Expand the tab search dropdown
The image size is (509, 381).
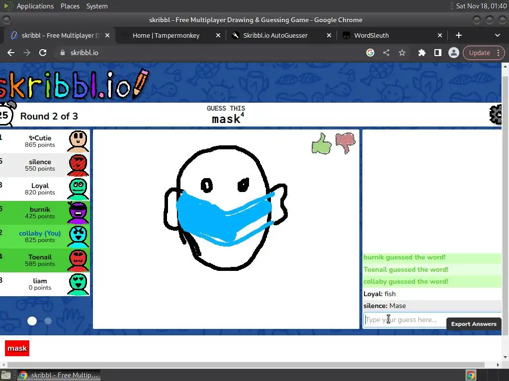[x=497, y=35]
